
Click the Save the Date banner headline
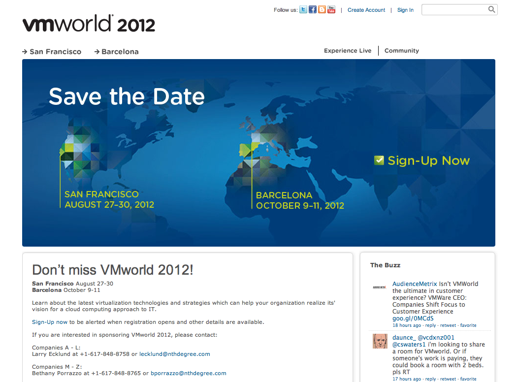[x=127, y=96]
